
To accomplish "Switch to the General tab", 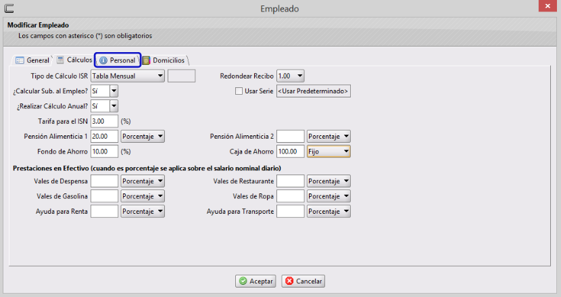I will 33,60.
